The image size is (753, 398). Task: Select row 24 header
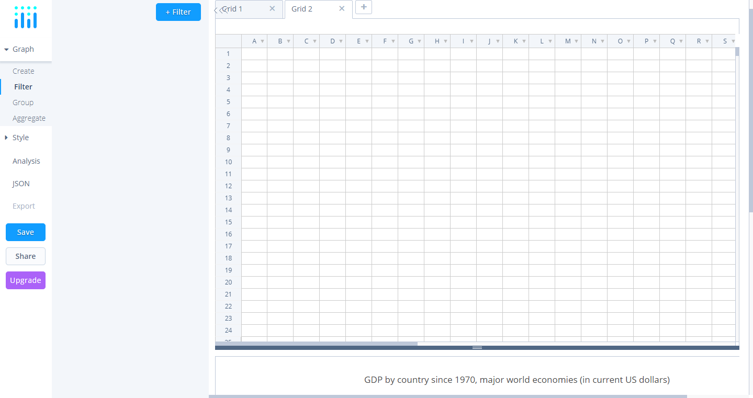[228, 331]
